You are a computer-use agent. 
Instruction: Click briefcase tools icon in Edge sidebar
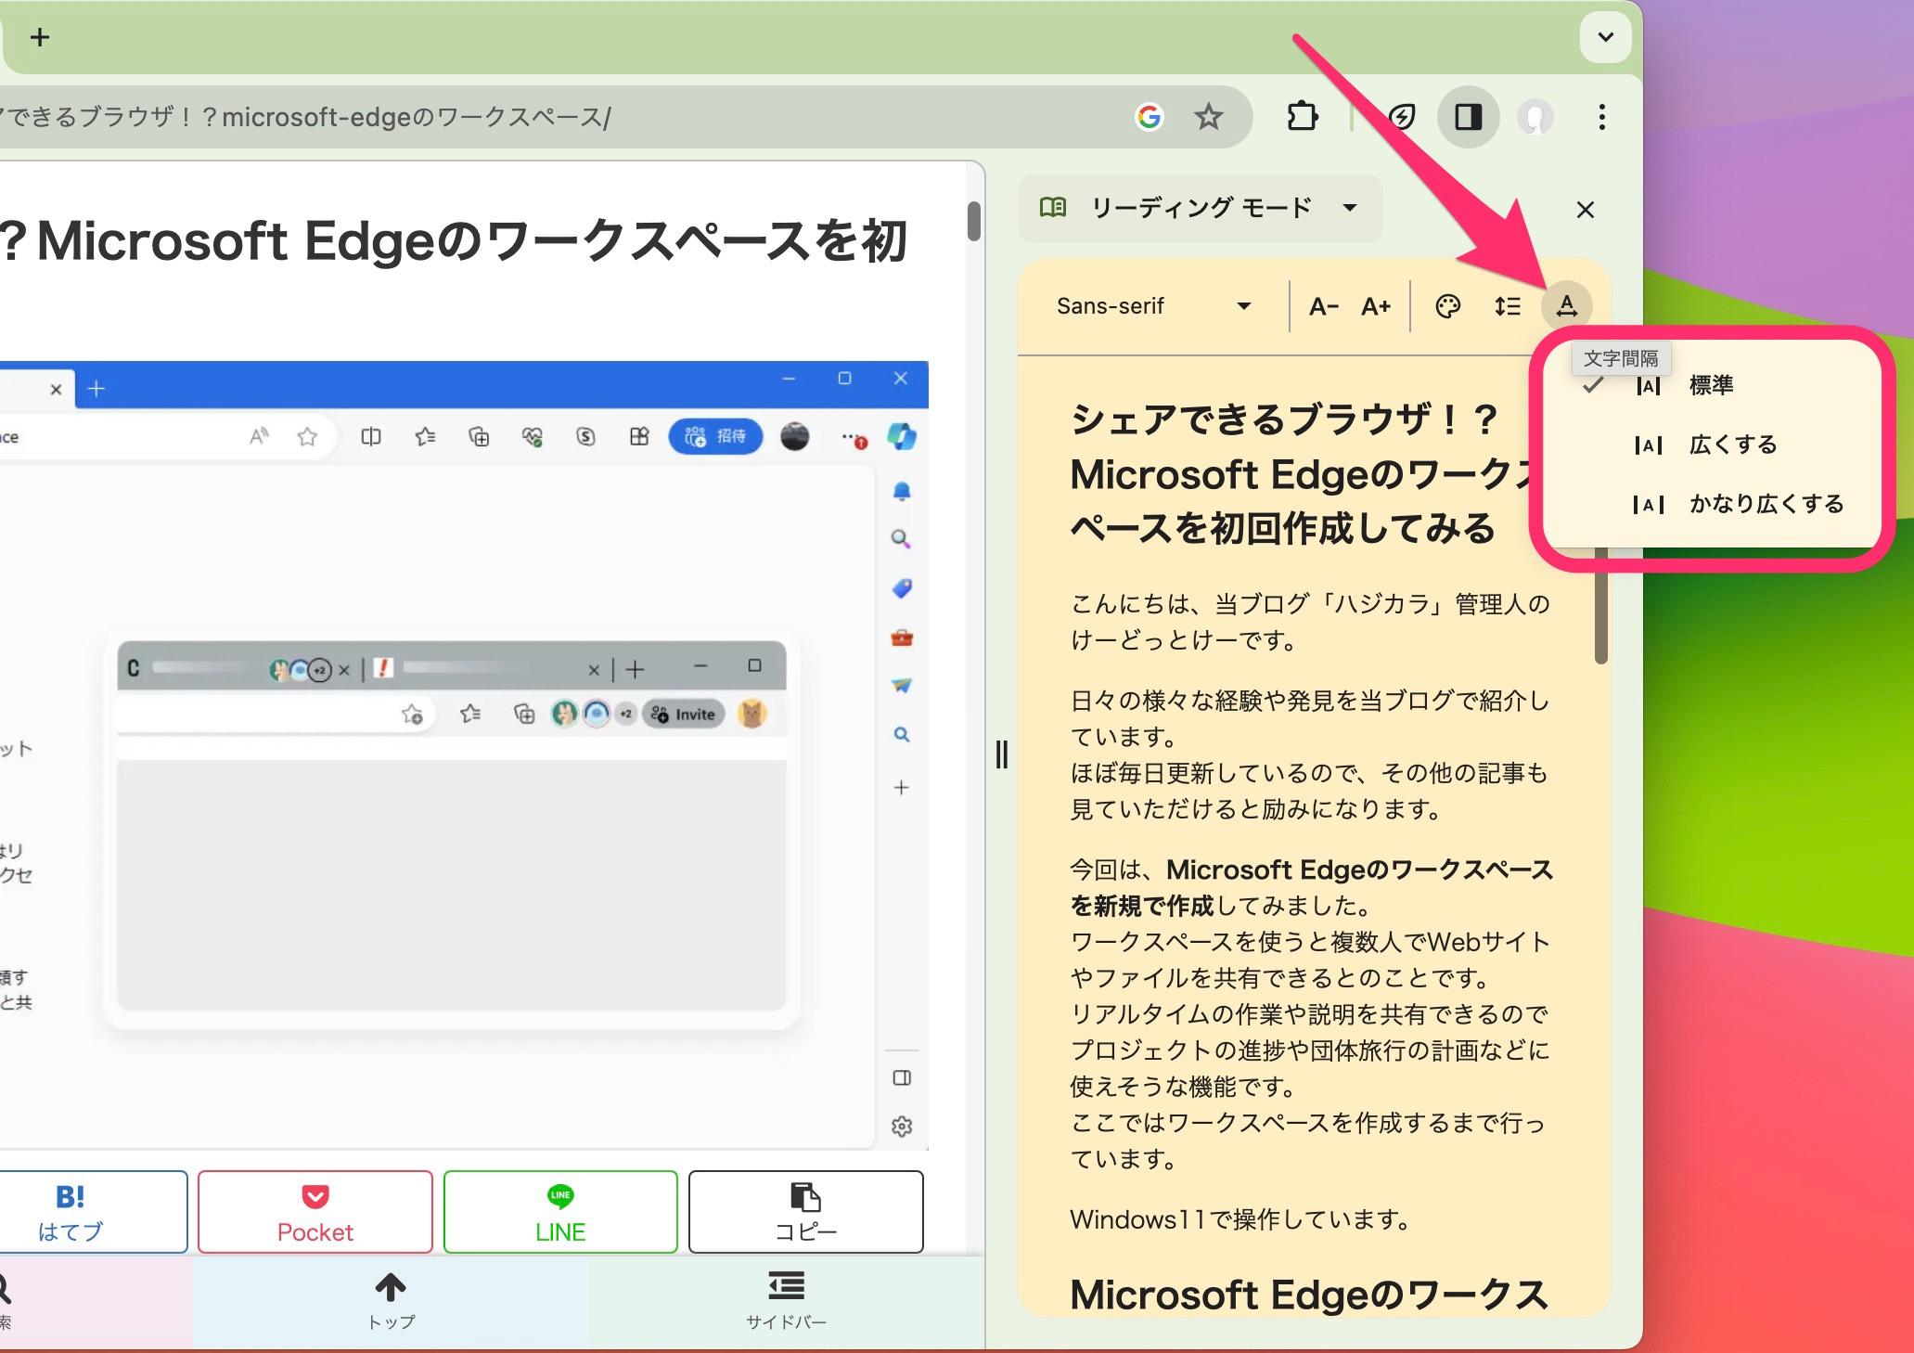coord(902,638)
